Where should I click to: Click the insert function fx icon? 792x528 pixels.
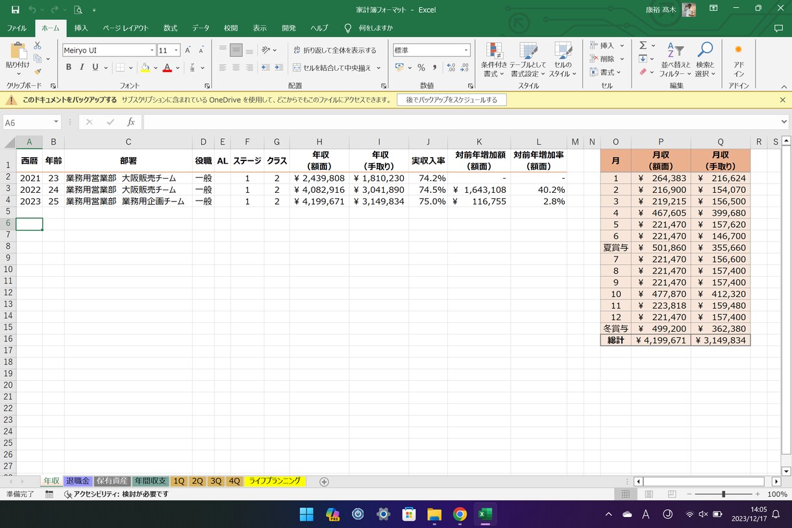click(x=130, y=122)
